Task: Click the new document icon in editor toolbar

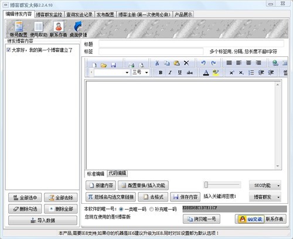Action: (x=94, y=64)
